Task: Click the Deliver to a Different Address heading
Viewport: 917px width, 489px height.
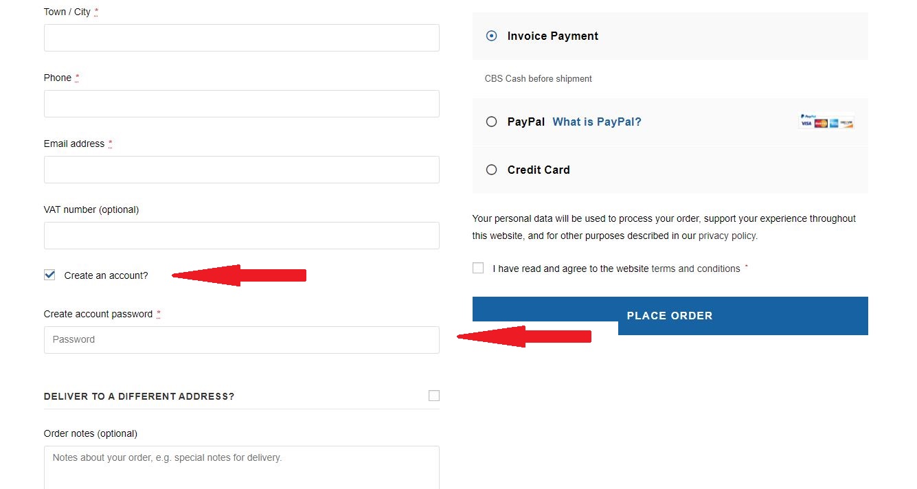Action: pos(139,396)
